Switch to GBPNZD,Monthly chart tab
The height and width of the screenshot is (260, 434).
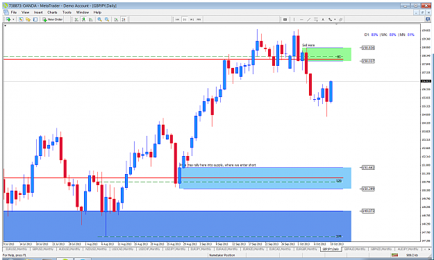382,249
